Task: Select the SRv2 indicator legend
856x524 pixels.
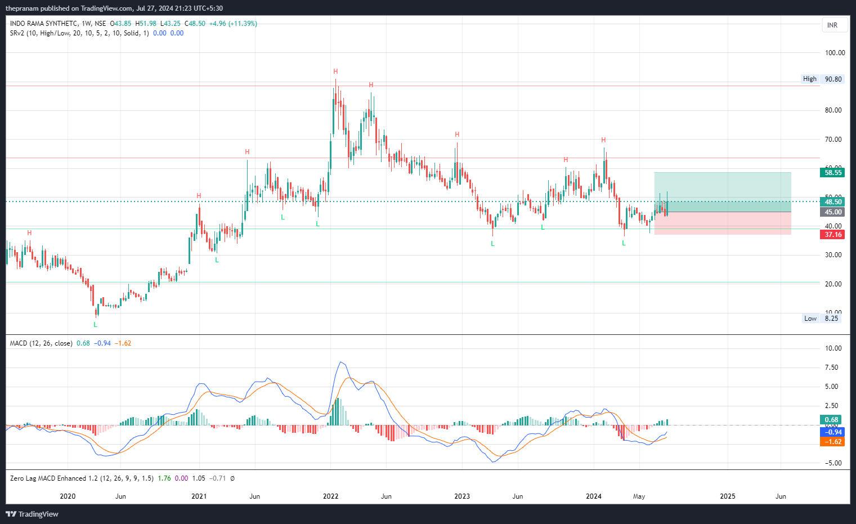Action: tap(79, 33)
